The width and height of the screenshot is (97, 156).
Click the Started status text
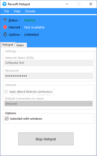[30, 20]
